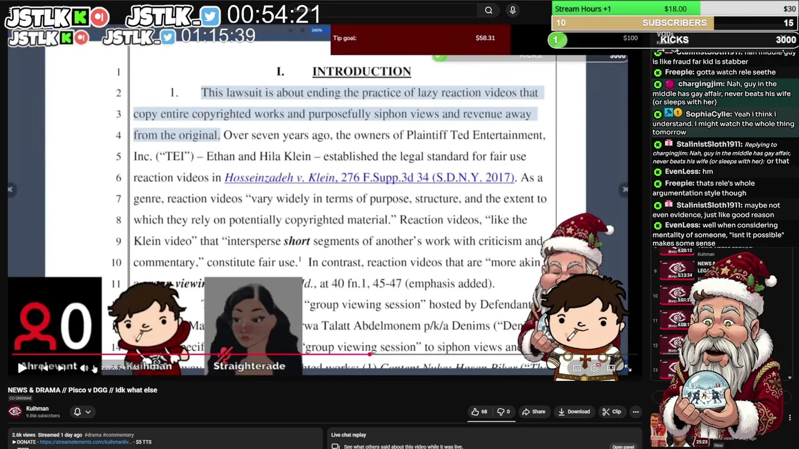Image resolution: width=799 pixels, height=449 pixels.
Task: Click the red viewer count person icon
Action: coord(34,327)
